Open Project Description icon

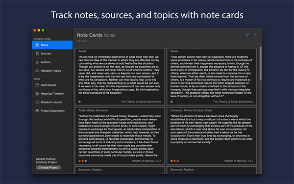pyautogui.click(x=37, y=111)
